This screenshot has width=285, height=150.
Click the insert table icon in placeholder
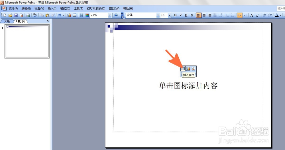[183, 69]
